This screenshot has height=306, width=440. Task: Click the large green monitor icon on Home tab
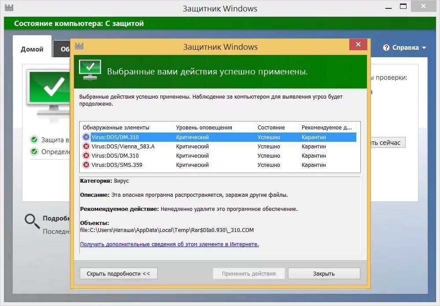pyautogui.click(x=48, y=92)
